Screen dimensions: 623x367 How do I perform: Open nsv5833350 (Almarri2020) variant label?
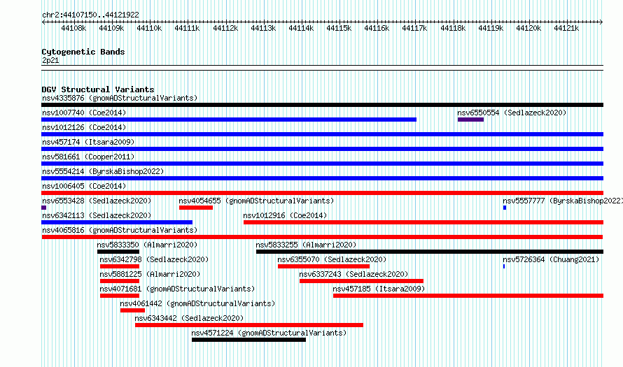tap(147, 245)
